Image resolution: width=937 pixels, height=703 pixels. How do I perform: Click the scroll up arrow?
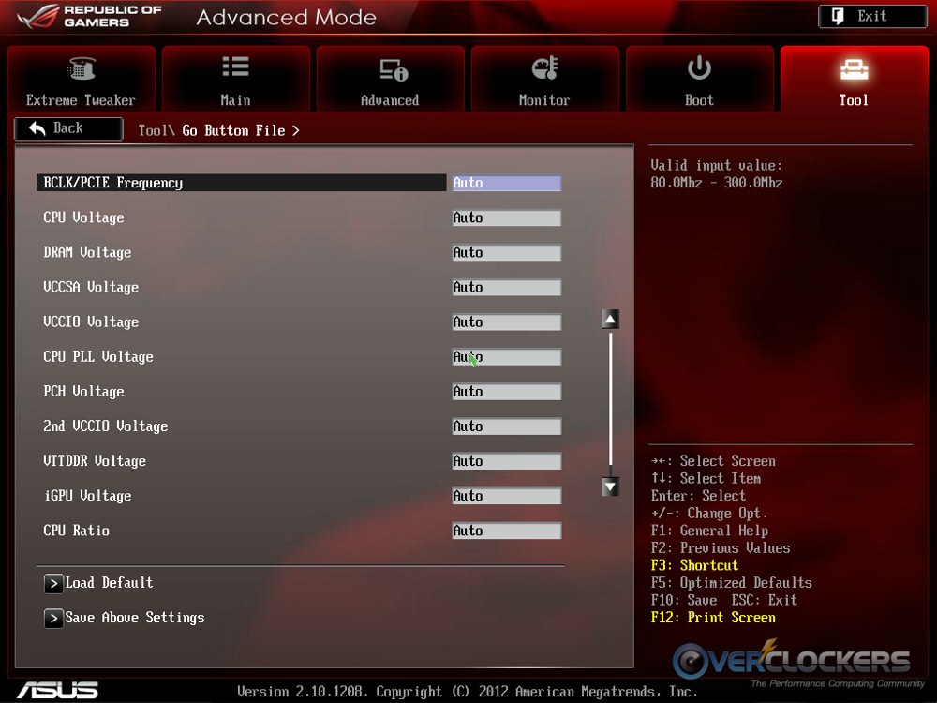coord(610,320)
